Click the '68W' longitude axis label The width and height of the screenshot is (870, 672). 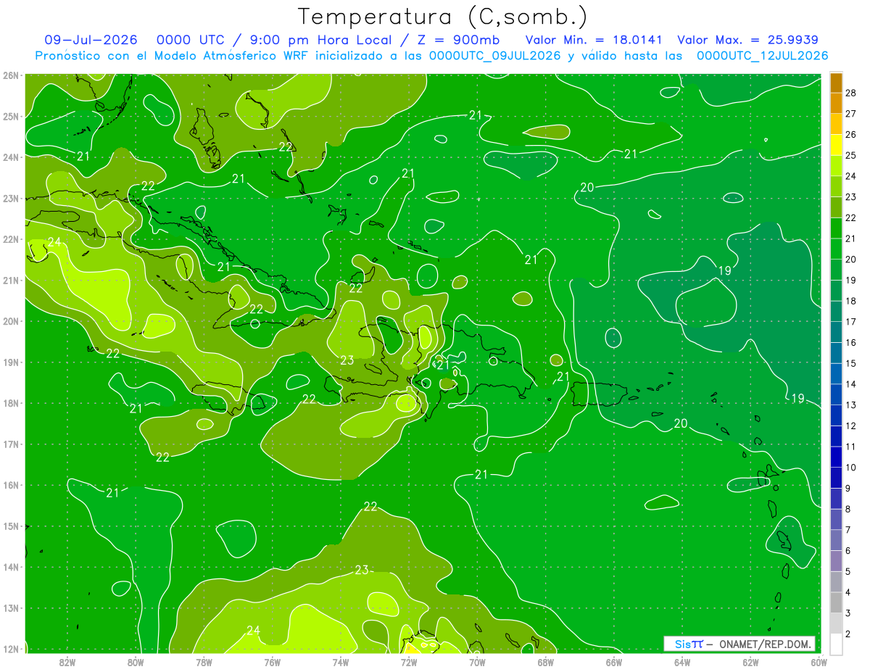[x=545, y=662]
